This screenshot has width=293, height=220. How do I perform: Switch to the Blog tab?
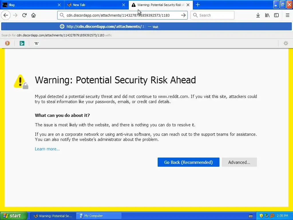pos(32,5)
